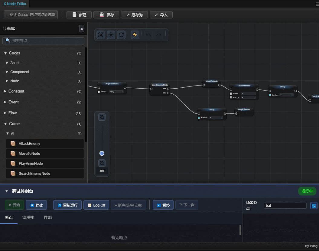Screen dimensions: 319x251
Task: Expand the Node subcategory
Action: pos(7,81)
